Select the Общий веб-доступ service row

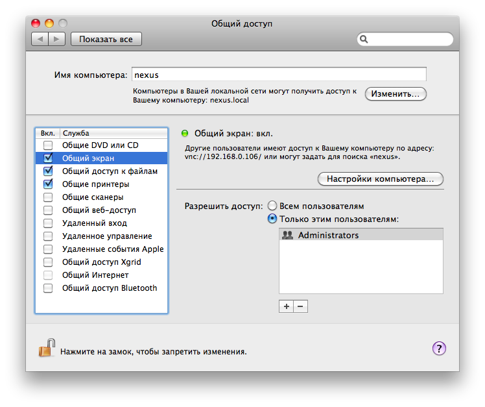(101, 210)
